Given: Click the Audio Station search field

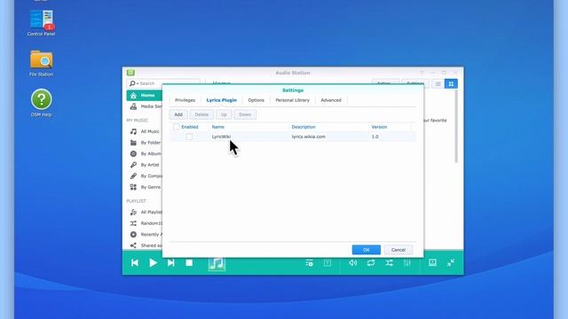Looking at the screenshot, I should pos(163,83).
